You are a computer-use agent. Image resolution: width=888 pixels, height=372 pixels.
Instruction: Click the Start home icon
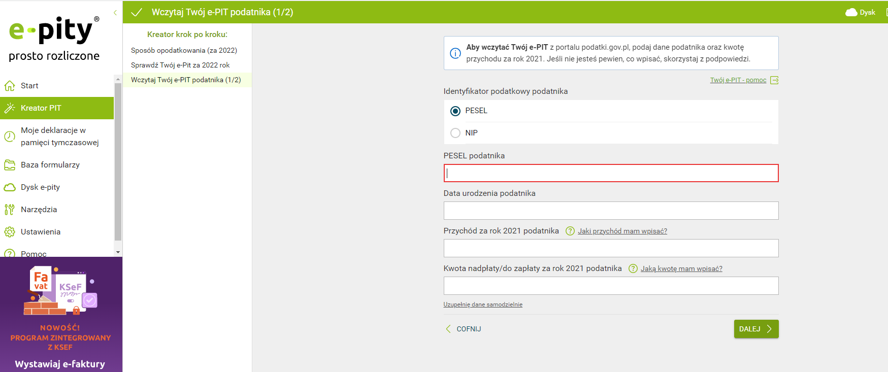click(x=10, y=86)
